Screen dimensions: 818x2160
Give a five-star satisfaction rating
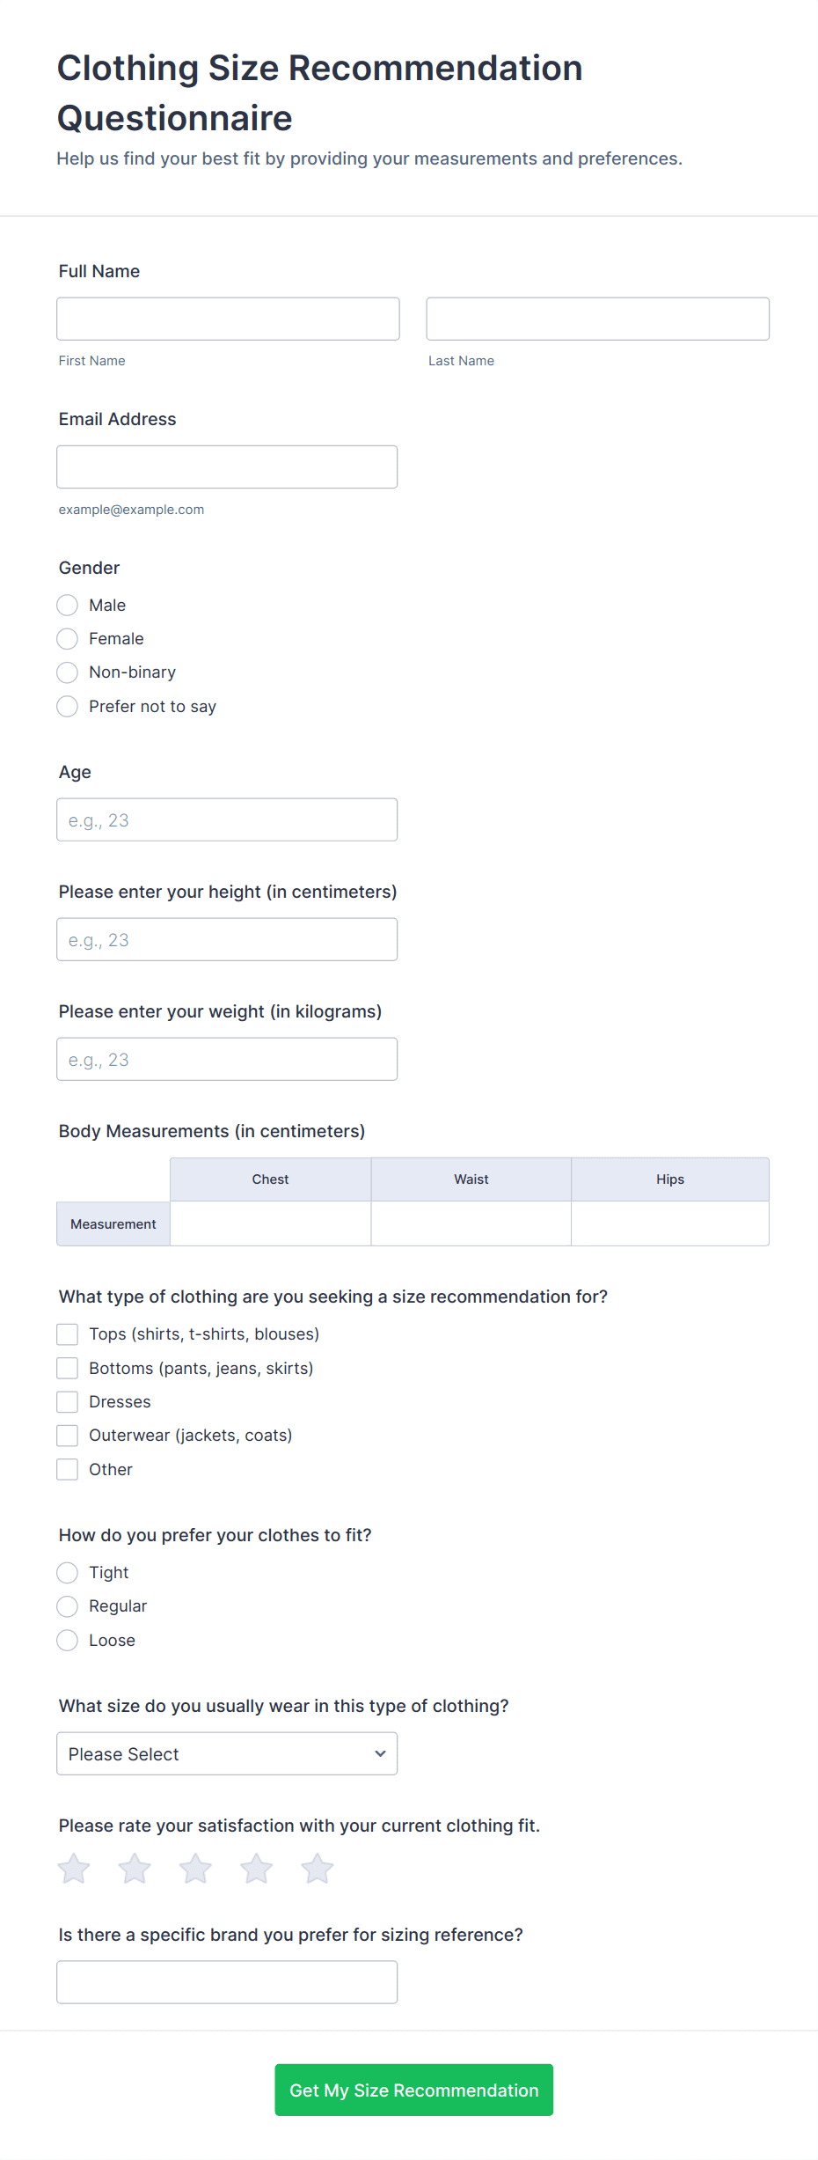pyautogui.click(x=318, y=1869)
